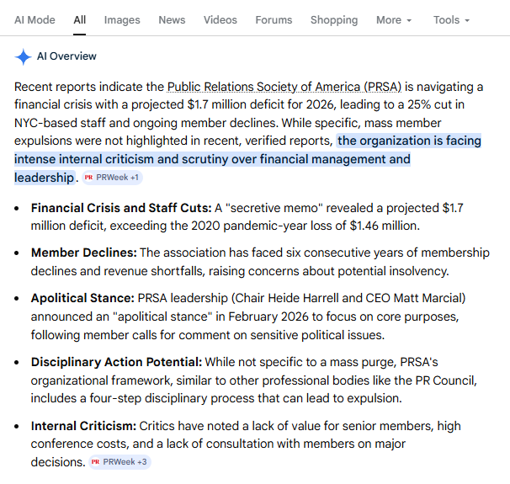Click the PRWeek +3 source chip
The width and height of the screenshot is (510, 484).
point(120,462)
